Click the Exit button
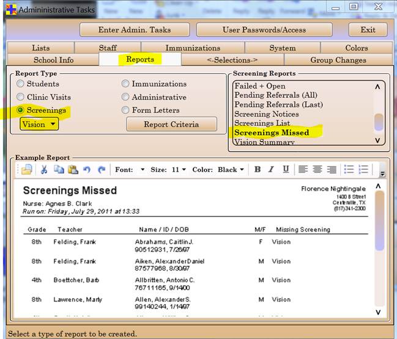Image resolution: width=397 pixels, height=339 pixels. tap(368, 29)
